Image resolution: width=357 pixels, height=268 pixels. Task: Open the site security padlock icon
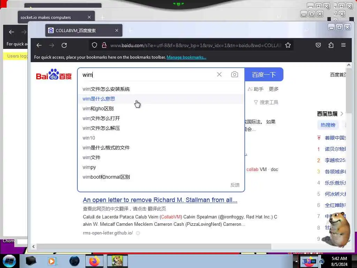[x=104, y=45]
